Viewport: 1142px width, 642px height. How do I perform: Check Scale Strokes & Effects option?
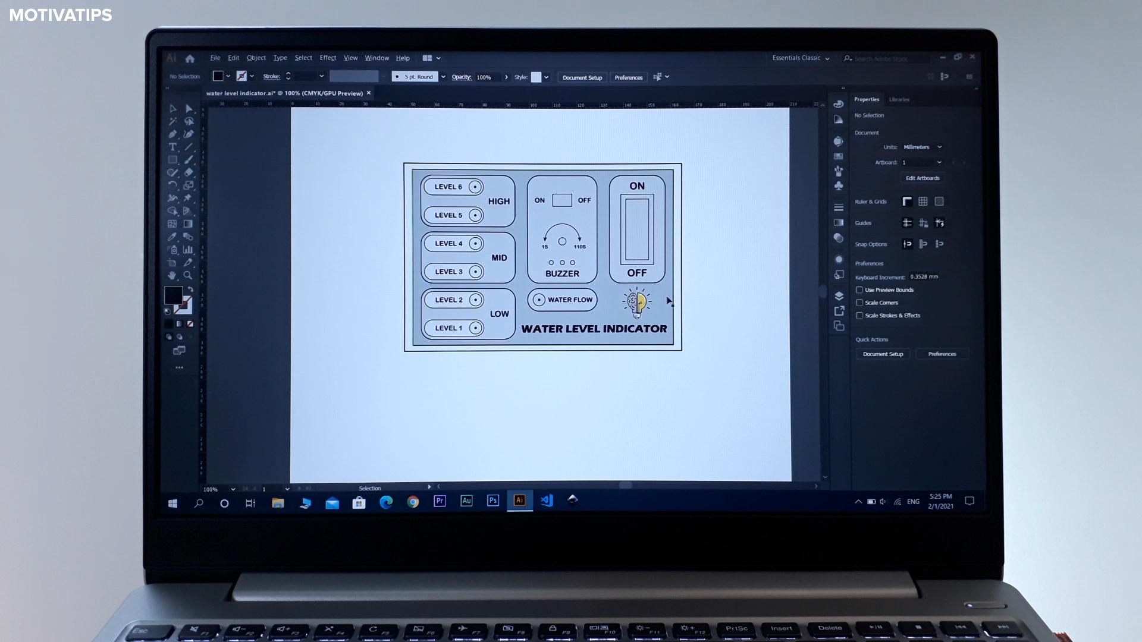point(859,316)
